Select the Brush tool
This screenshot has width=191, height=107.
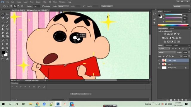pyautogui.click(x=7, y=26)
